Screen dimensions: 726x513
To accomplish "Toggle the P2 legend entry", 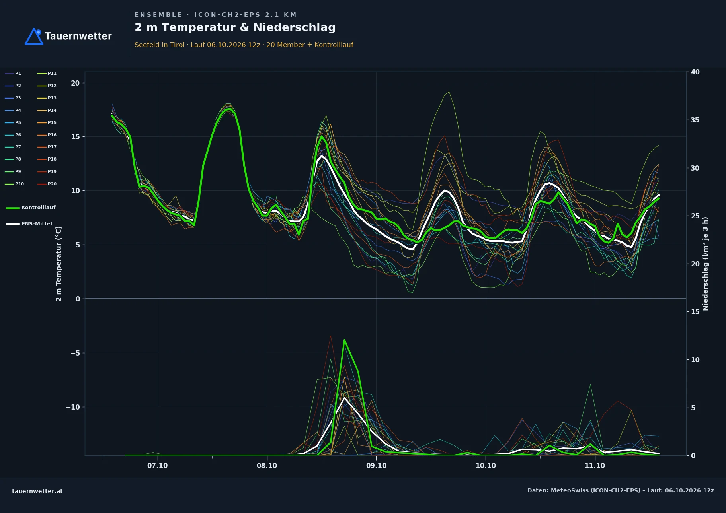I will point(13,85).
